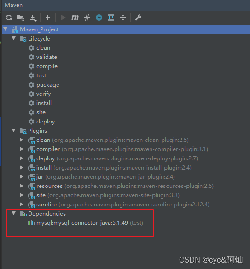The height and width of the screenshot is (269, 250).
Task: Expand the surefire plugin node
Action: coord(22,205)
